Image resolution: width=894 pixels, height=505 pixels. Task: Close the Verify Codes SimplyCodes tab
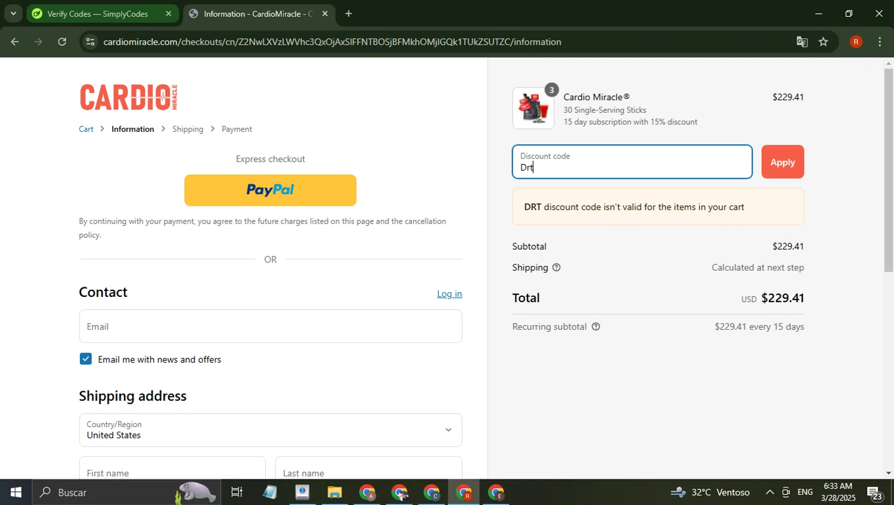168,14
